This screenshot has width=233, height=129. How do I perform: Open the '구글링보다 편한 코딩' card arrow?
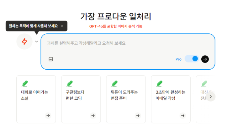point(93,116)
